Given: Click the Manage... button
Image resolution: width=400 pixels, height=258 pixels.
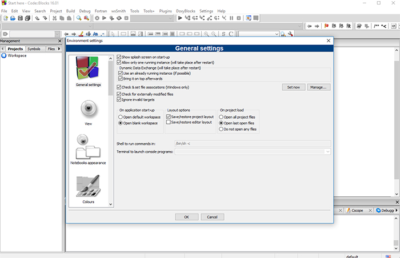Looking at the screenshot, I should pyautogui.click(x=318, y=87).
